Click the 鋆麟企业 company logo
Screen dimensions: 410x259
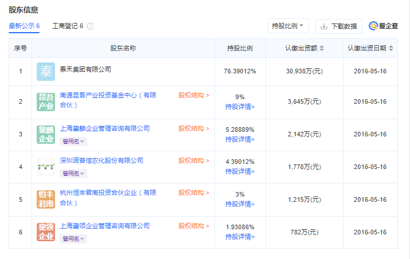[x=46, y=134]
